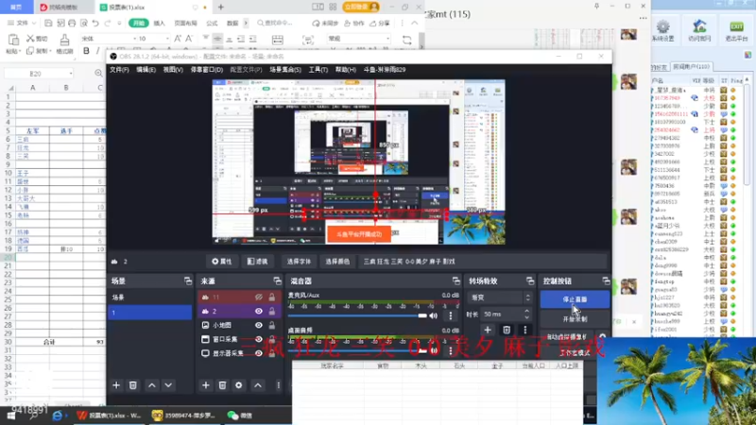This screenshot has height=425, width=756.
Task: Expand more ribbon tabs arrow in WPS
Action: click(246, 23)
